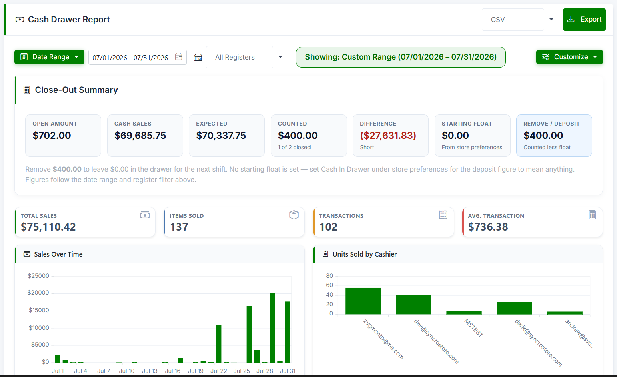Click the zygmontn@me.com bar in cashier chart
Image resolution: width=617 pixels, height=377 pixels.
tap(363, 301)
